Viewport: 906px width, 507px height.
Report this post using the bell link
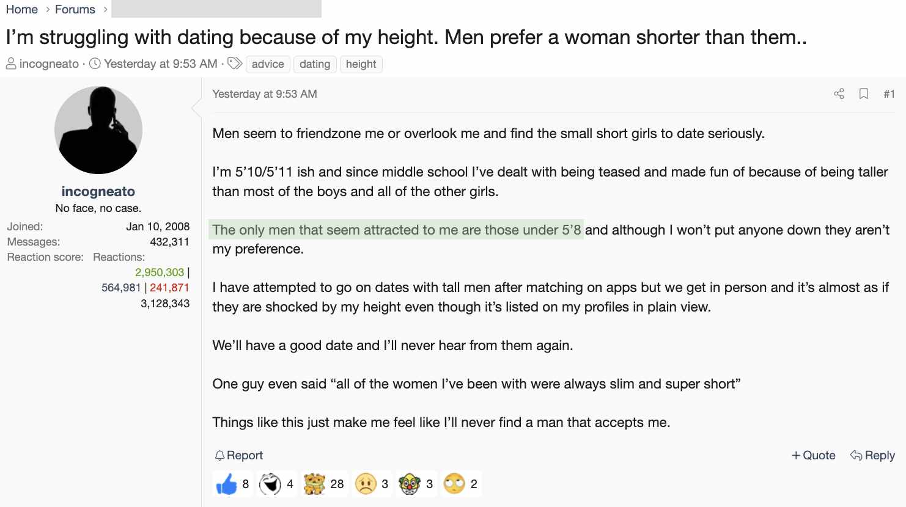[x=239, y=456]
